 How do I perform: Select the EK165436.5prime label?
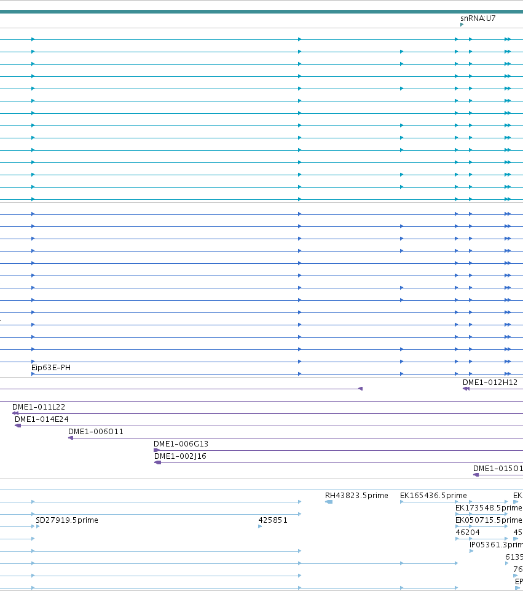(x=433, y=496)
